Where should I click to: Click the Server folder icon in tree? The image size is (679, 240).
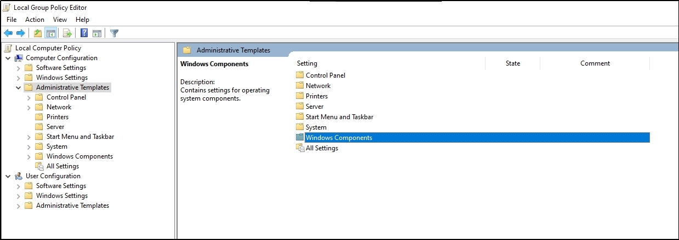pyautogui.click(x=39, y=127)
